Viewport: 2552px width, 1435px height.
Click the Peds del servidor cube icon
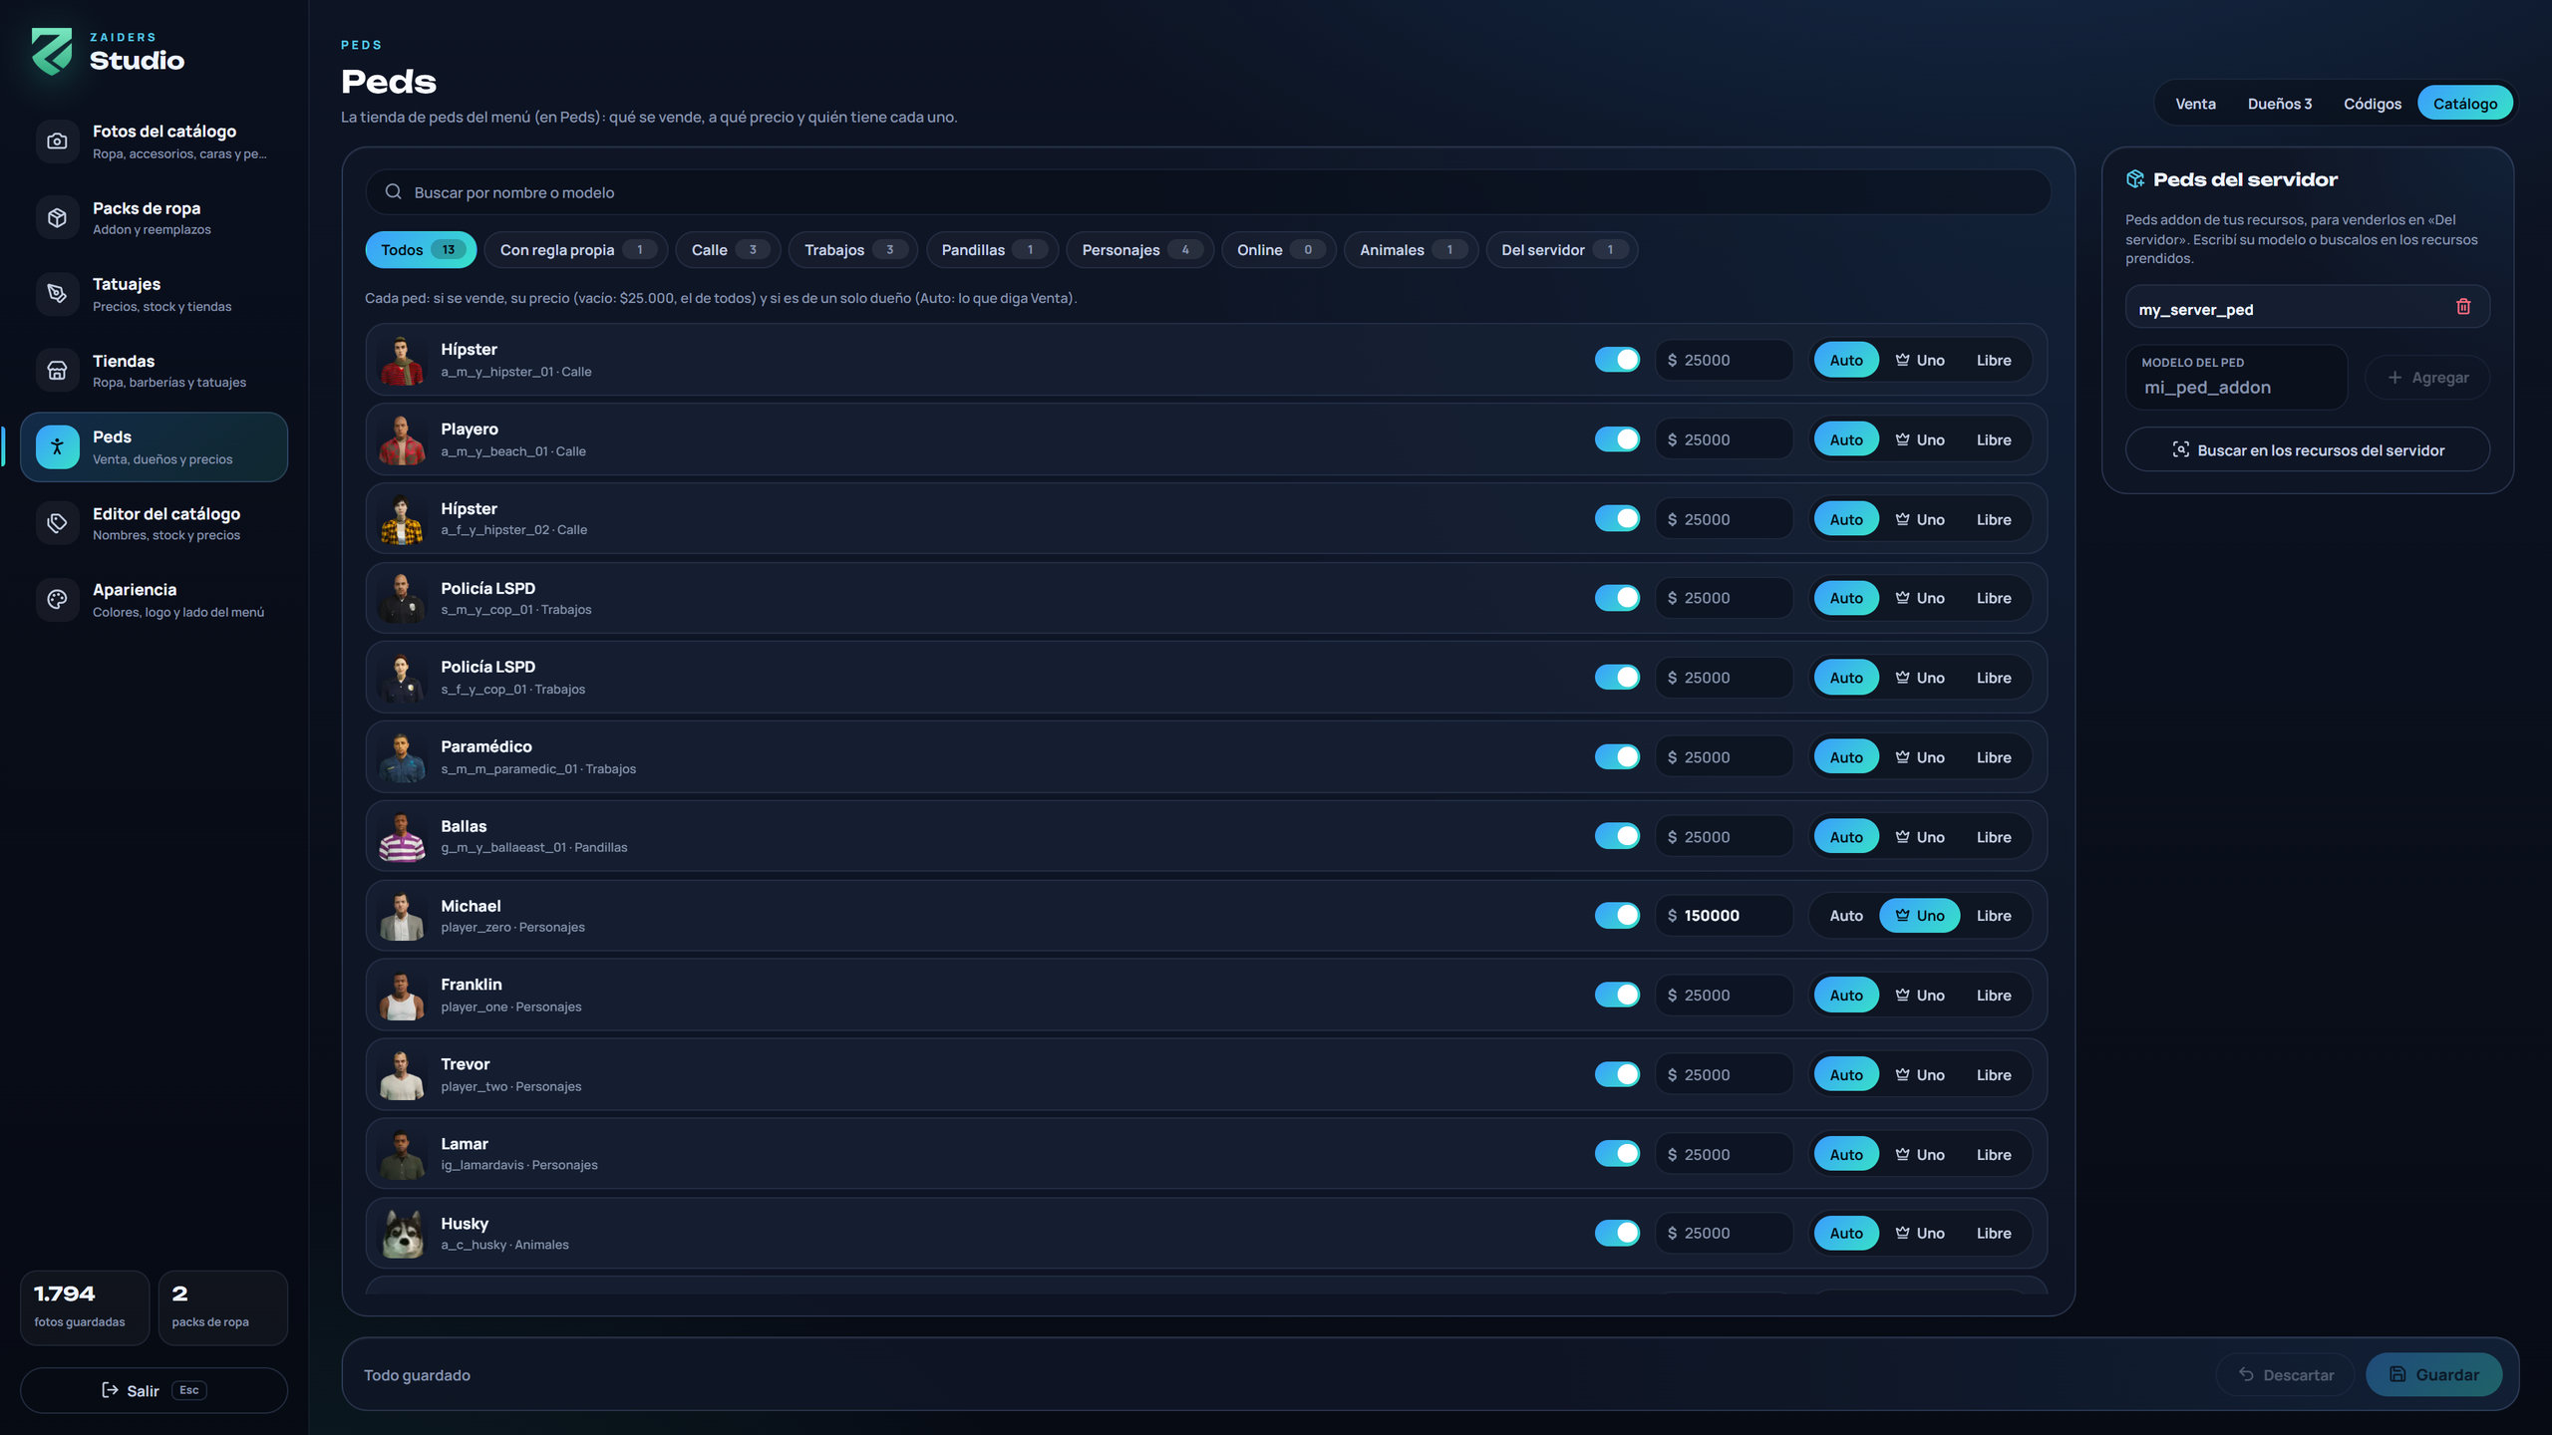point(2135,179)
